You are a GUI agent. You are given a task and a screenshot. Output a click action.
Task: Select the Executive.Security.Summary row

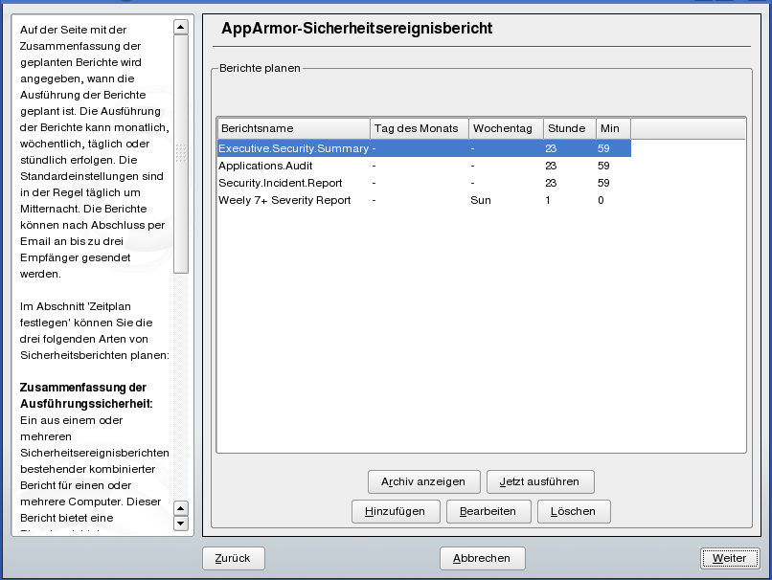(293, 148)
